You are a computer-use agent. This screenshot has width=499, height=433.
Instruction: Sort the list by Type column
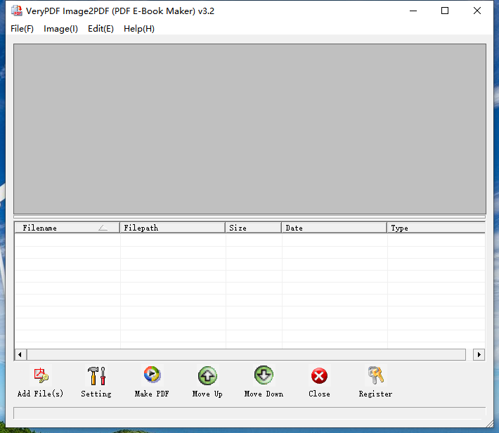(x=436, y=228)
